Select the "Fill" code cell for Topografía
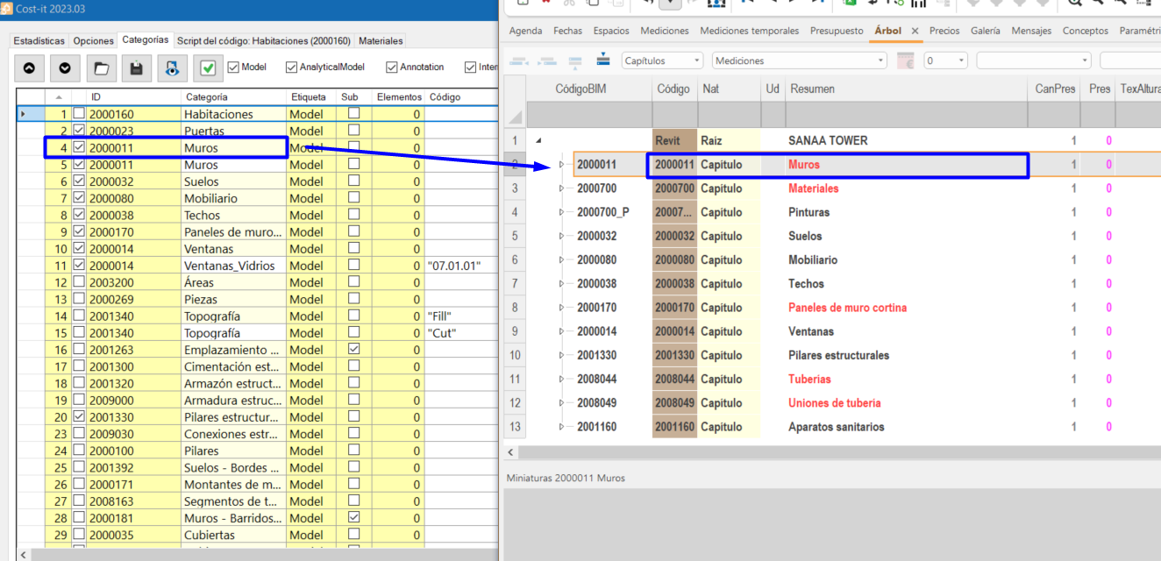The height and width of the screenshot is (561, 1161). [460, 316]
